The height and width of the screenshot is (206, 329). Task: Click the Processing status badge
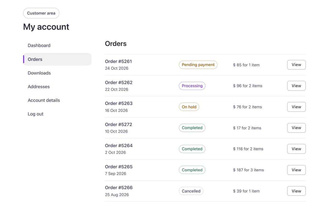[192, 86]
